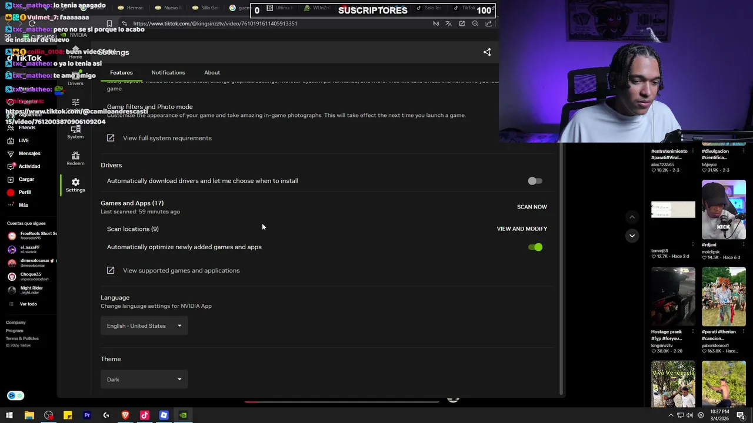Open Sticky Notes from taskbar

68,415
